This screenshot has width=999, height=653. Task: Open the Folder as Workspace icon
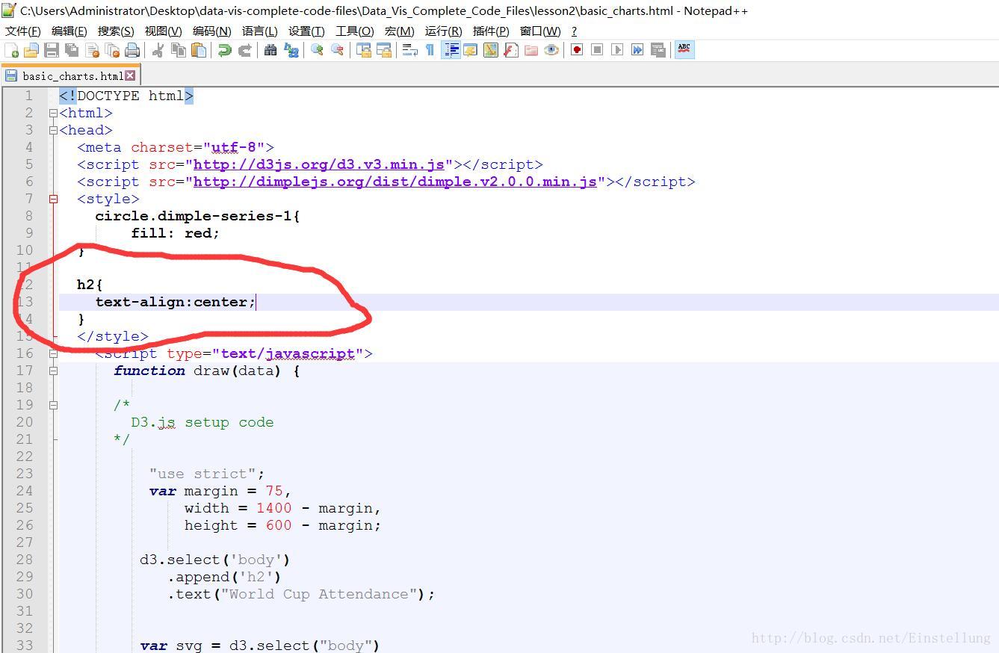531,50
